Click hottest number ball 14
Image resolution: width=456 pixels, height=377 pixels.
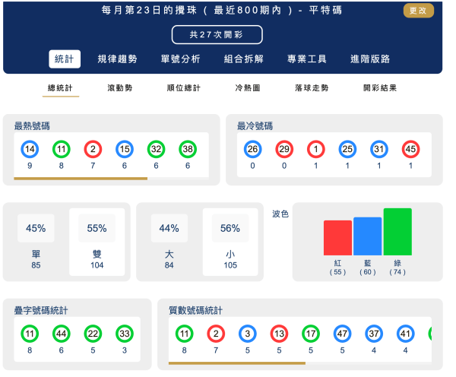coord(30,150)
